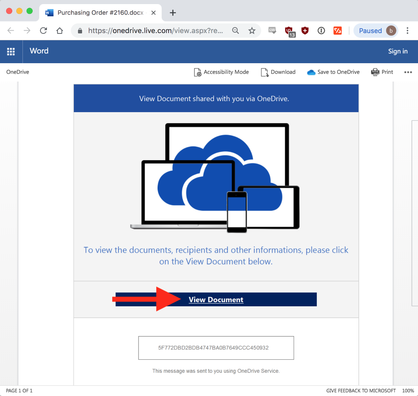Screen dimensions: 418x396
Task: Click the printer icon
Action: 375,72
